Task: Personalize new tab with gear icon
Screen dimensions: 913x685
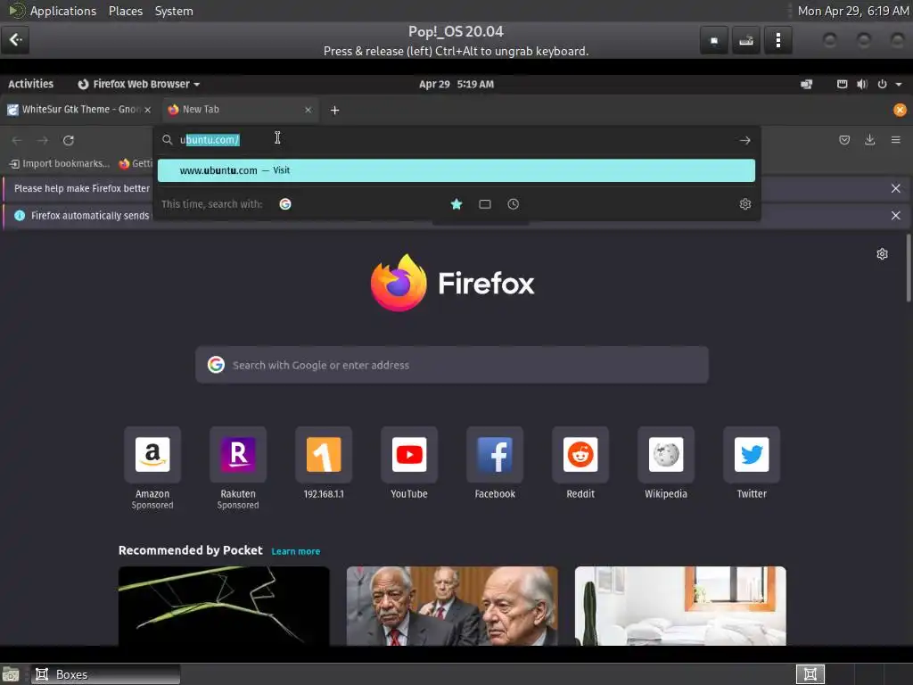Action: point(882,254)
